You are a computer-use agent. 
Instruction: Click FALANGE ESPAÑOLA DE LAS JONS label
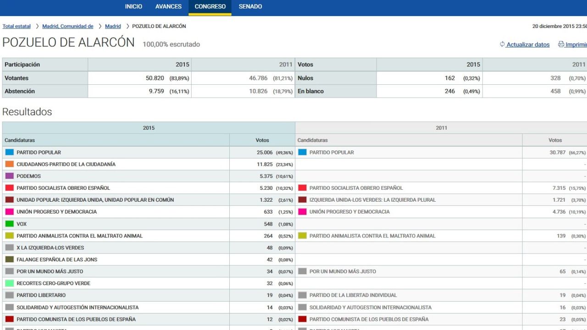pyautogui.click(x=57, y=259)
